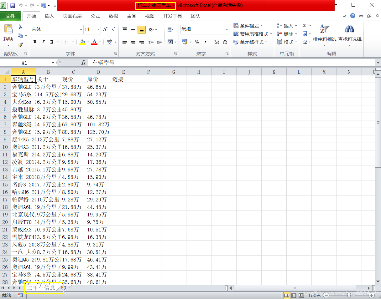Click the AutoSum sigma icon
Image resolution: width=381 pixels, height=299 pixels.
point(305,26)
